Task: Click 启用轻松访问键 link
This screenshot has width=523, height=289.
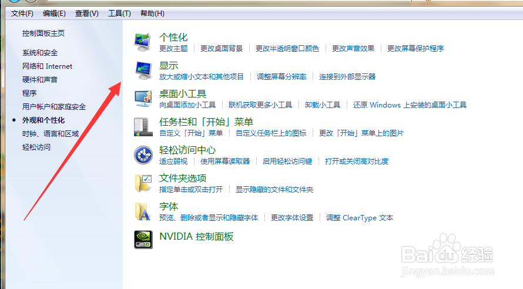Action: (x=287, y=162)
